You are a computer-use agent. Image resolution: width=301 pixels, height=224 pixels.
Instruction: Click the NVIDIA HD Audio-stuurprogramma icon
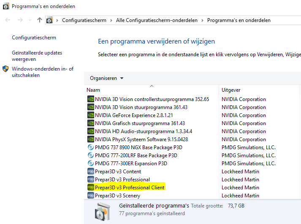pyautogui.click(x=91, y=131)
